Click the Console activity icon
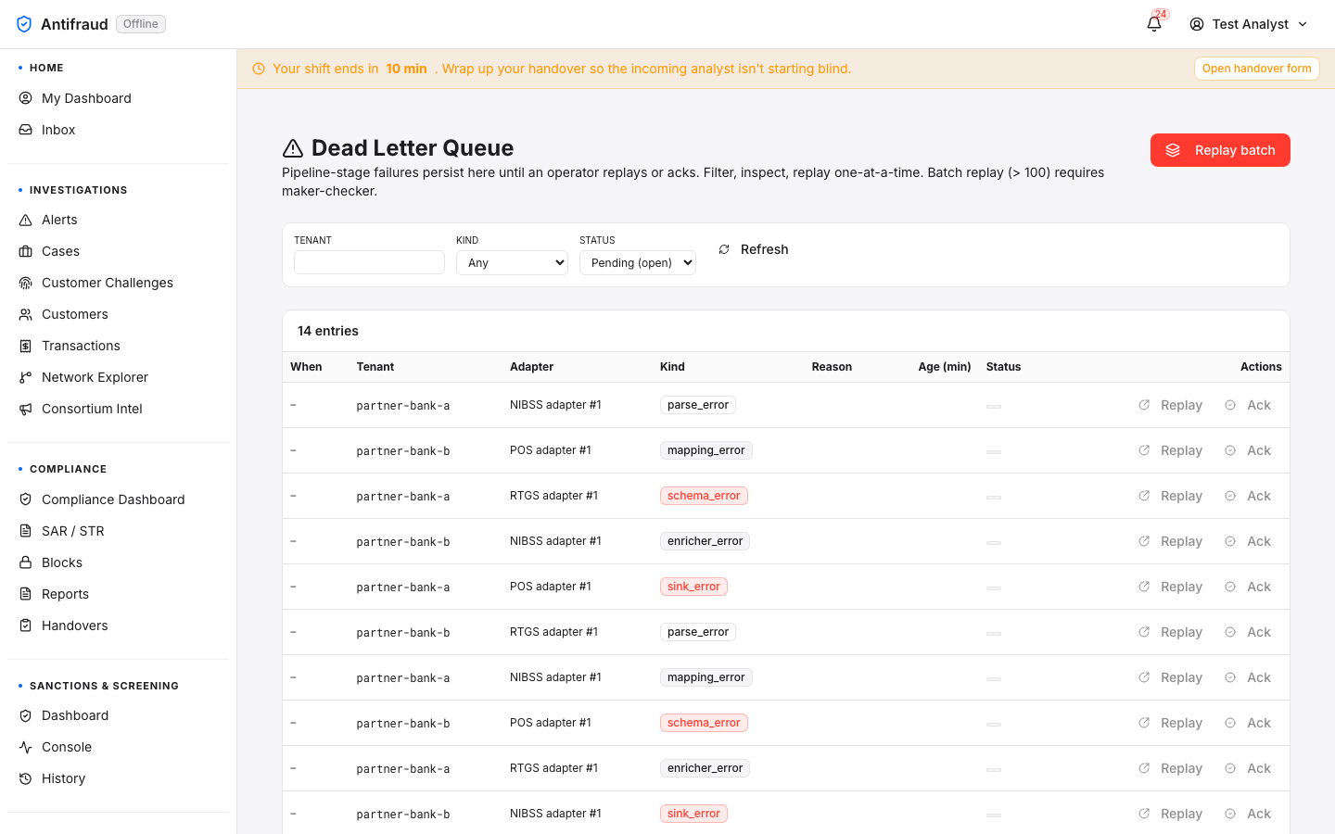Screen dimensions: 1335x834 (26, 747)
